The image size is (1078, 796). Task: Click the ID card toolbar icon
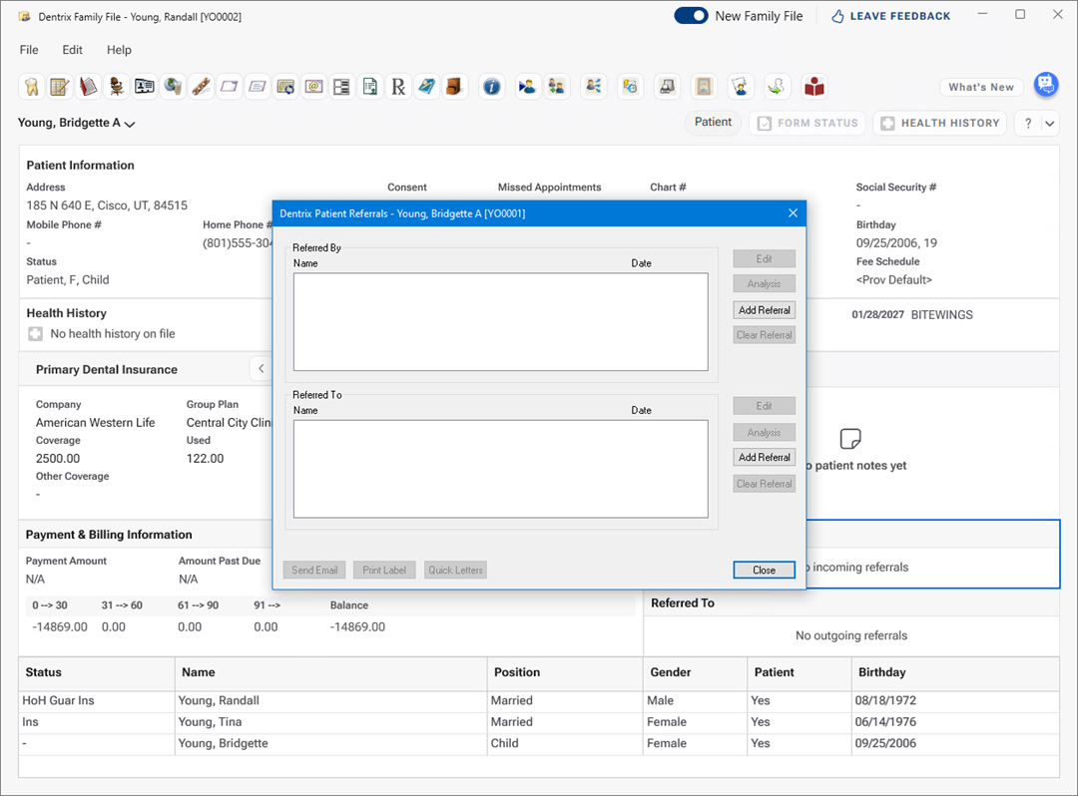coord(145,87)
